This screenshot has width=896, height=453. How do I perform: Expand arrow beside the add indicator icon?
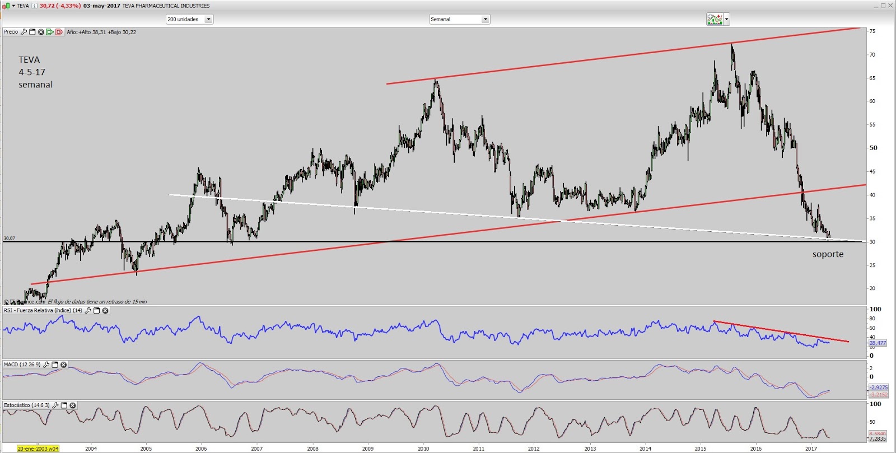pos(726,19)
